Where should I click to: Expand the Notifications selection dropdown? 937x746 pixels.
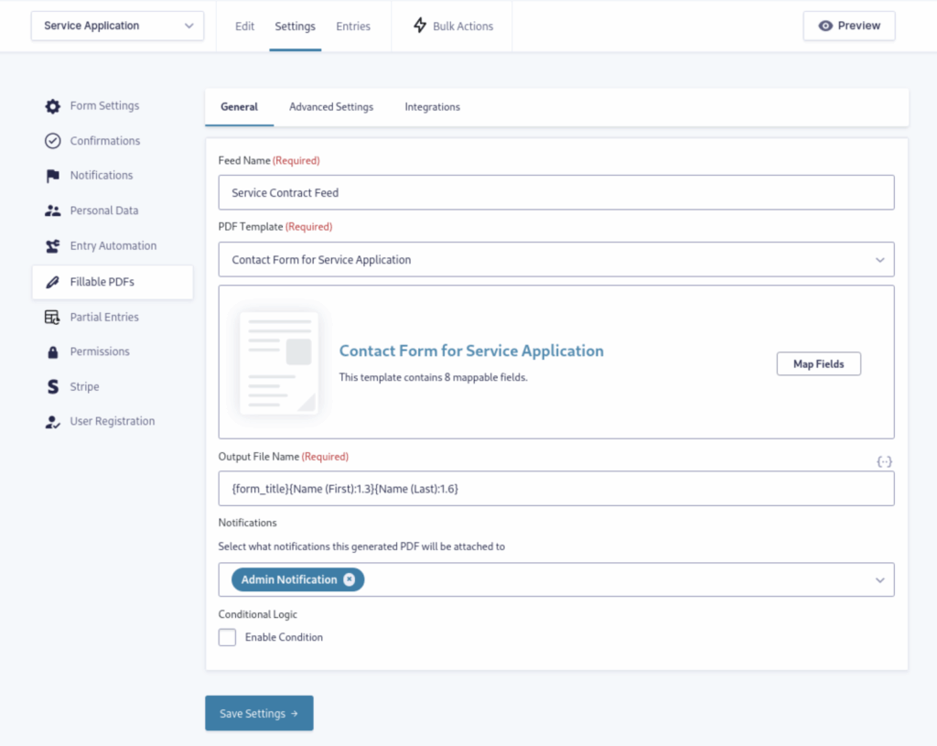tap(879, 579)
